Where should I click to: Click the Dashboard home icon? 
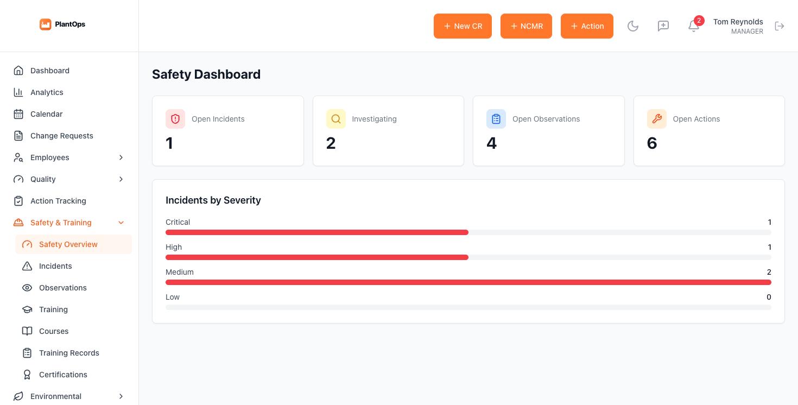pyautogui.click(x=18, y=71)
